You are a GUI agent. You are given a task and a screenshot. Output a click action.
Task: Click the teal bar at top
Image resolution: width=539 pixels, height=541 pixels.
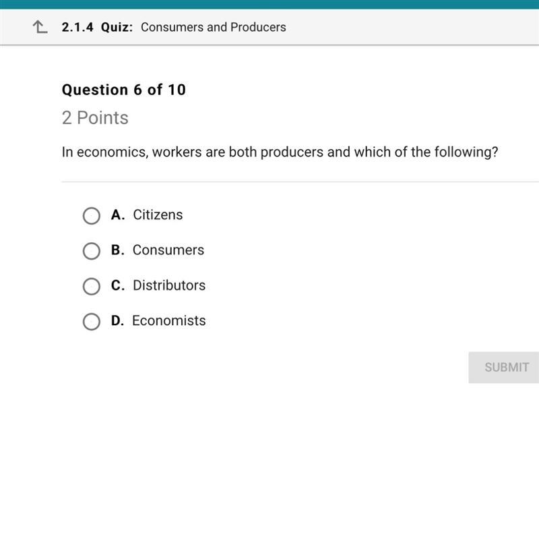pos(269,5)
